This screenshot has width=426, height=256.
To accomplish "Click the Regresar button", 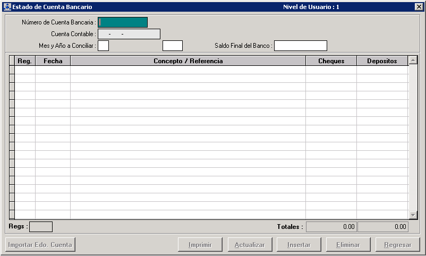I will pos(398,245).
